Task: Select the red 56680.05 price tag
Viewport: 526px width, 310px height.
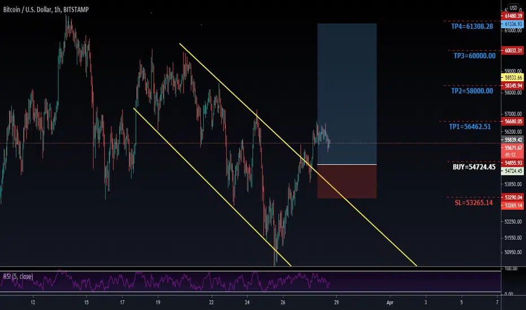Action: coord(512,121)
